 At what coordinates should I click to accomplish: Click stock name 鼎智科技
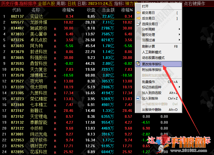tap(39, 63)
